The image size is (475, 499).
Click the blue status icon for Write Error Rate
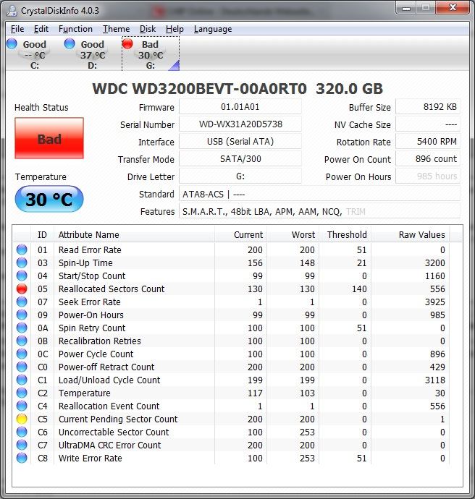click(x=22, y=458)
